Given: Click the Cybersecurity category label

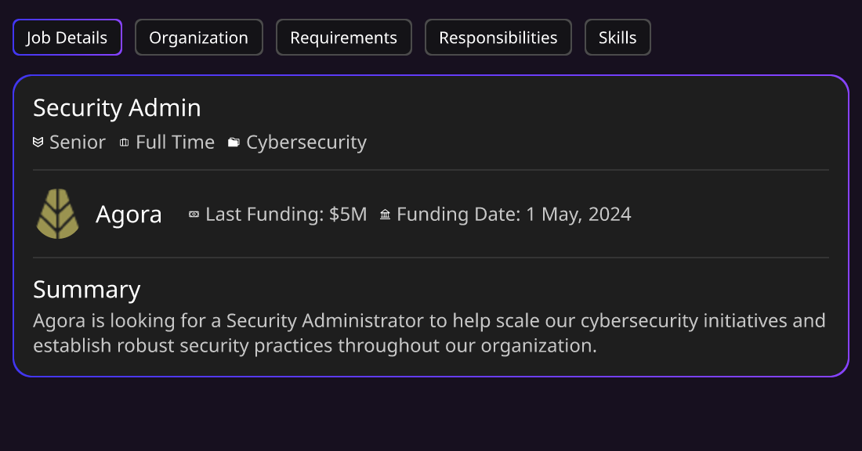Looking at the screenshot, I should point(306,143).
